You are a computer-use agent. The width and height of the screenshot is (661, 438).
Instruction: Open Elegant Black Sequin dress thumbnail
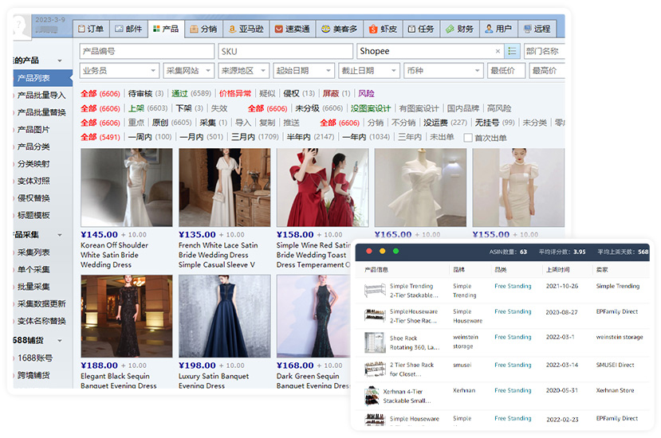(127, 316)
